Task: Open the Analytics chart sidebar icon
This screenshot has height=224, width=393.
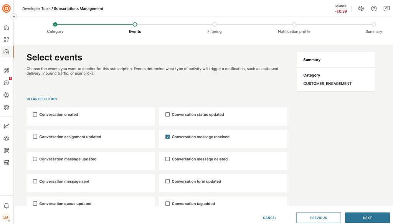Action: [6, 126]
